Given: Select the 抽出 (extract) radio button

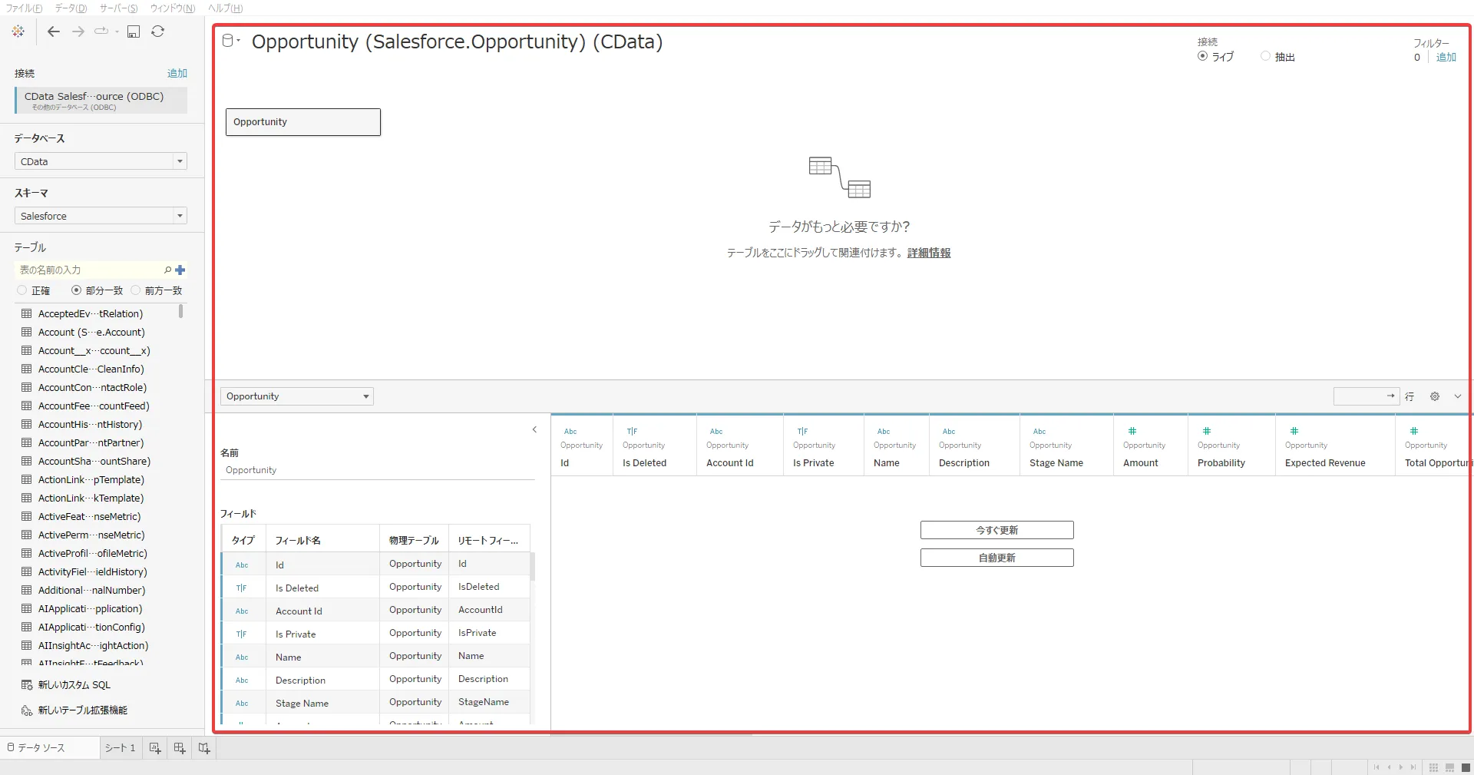Looking at the screenshot, I should (x=1264, y=56).
